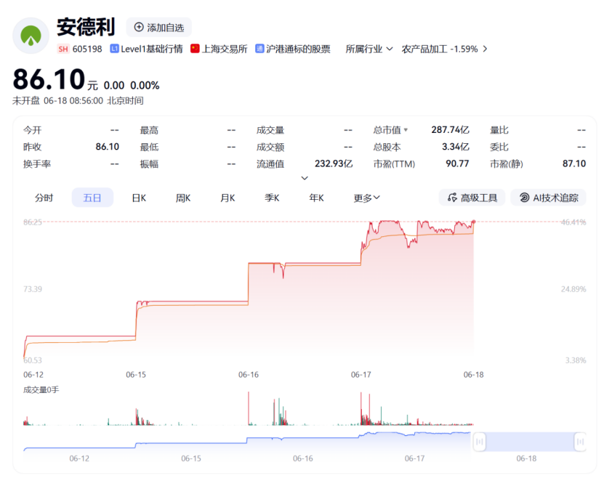Viewport: 604px width, 481px height.
Task: Click the 总股本 value 3.34亿
Action: [x=455, y=147]
